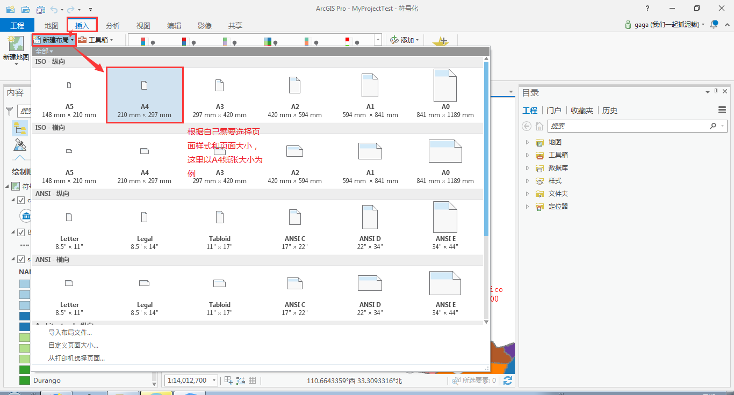The image size is (734, 395).
Task: Select the A5 portrait ISO page size
Action: tap(69, 95)
